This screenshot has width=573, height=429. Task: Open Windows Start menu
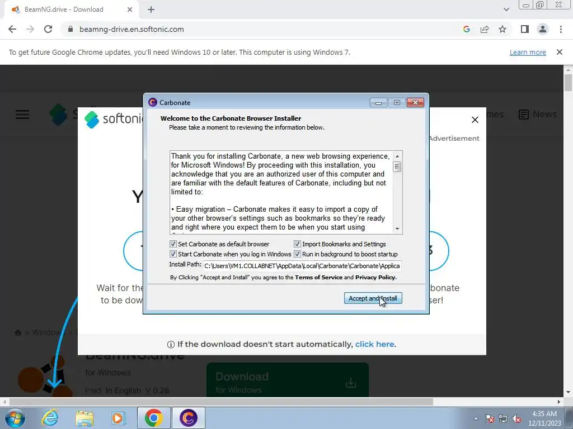15,418
